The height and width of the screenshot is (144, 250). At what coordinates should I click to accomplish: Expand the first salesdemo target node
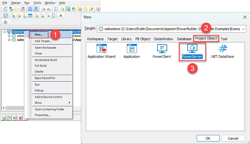(9, 36)
